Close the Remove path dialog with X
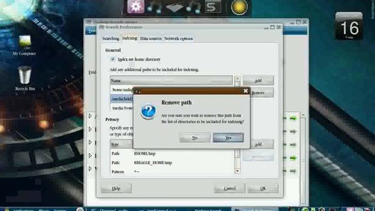 coord(246,91)
